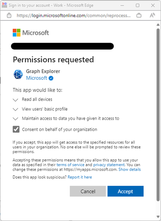Click the Microsoft publisher link
The width and height of the screenshot is (161, 221).
click(37, 78)
